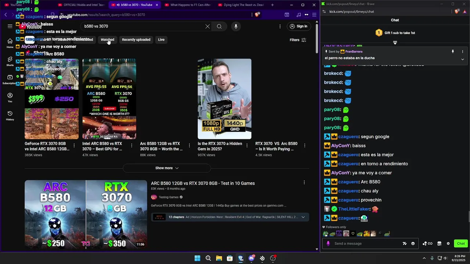The height and width of the screenshot is (264, 470).
Task: Open the Testing Games channel link
Action: 169,197
